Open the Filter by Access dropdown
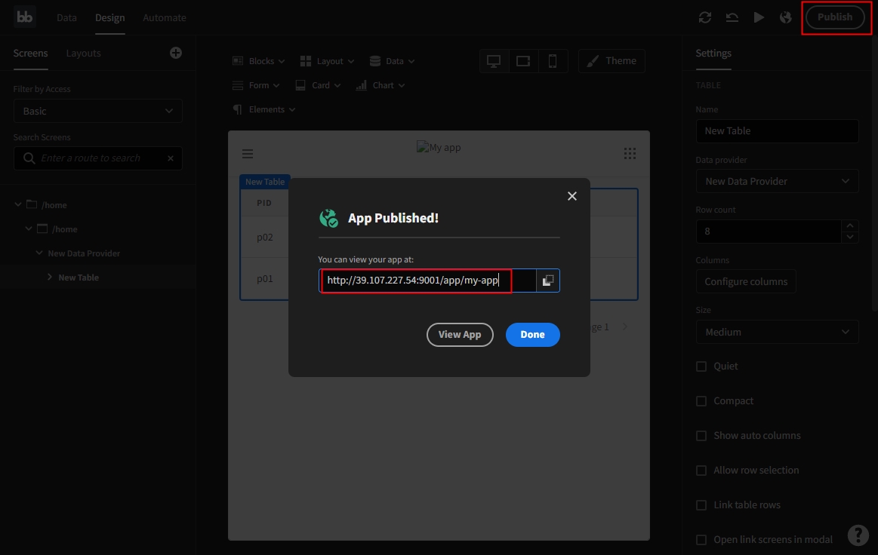Screen dimensions: 878x555 click(x=97, y=111)
